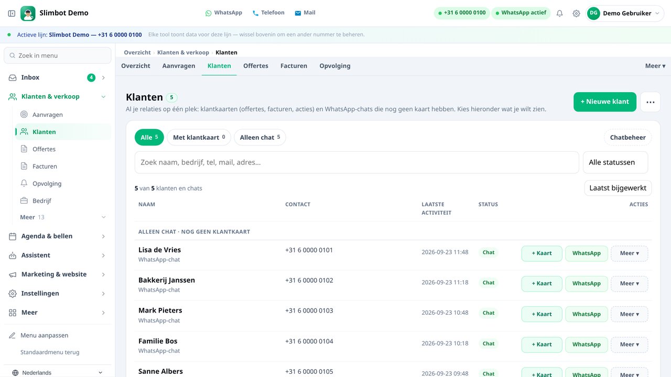Open Nederlands language dropdown

point(58,373)
